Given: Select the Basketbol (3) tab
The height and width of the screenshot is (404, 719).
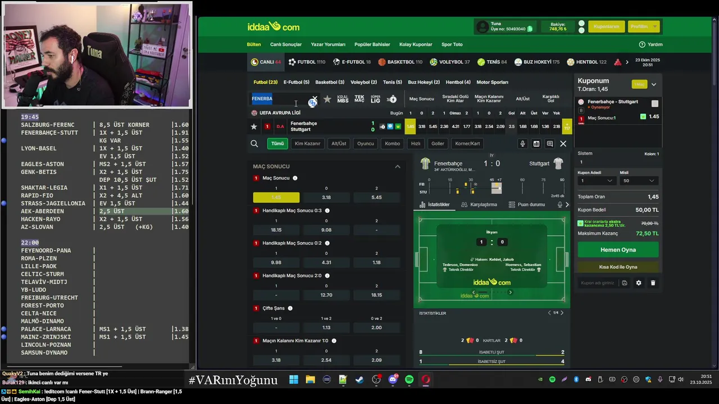Looking at the screenshot, I should (x=330, y=82).
